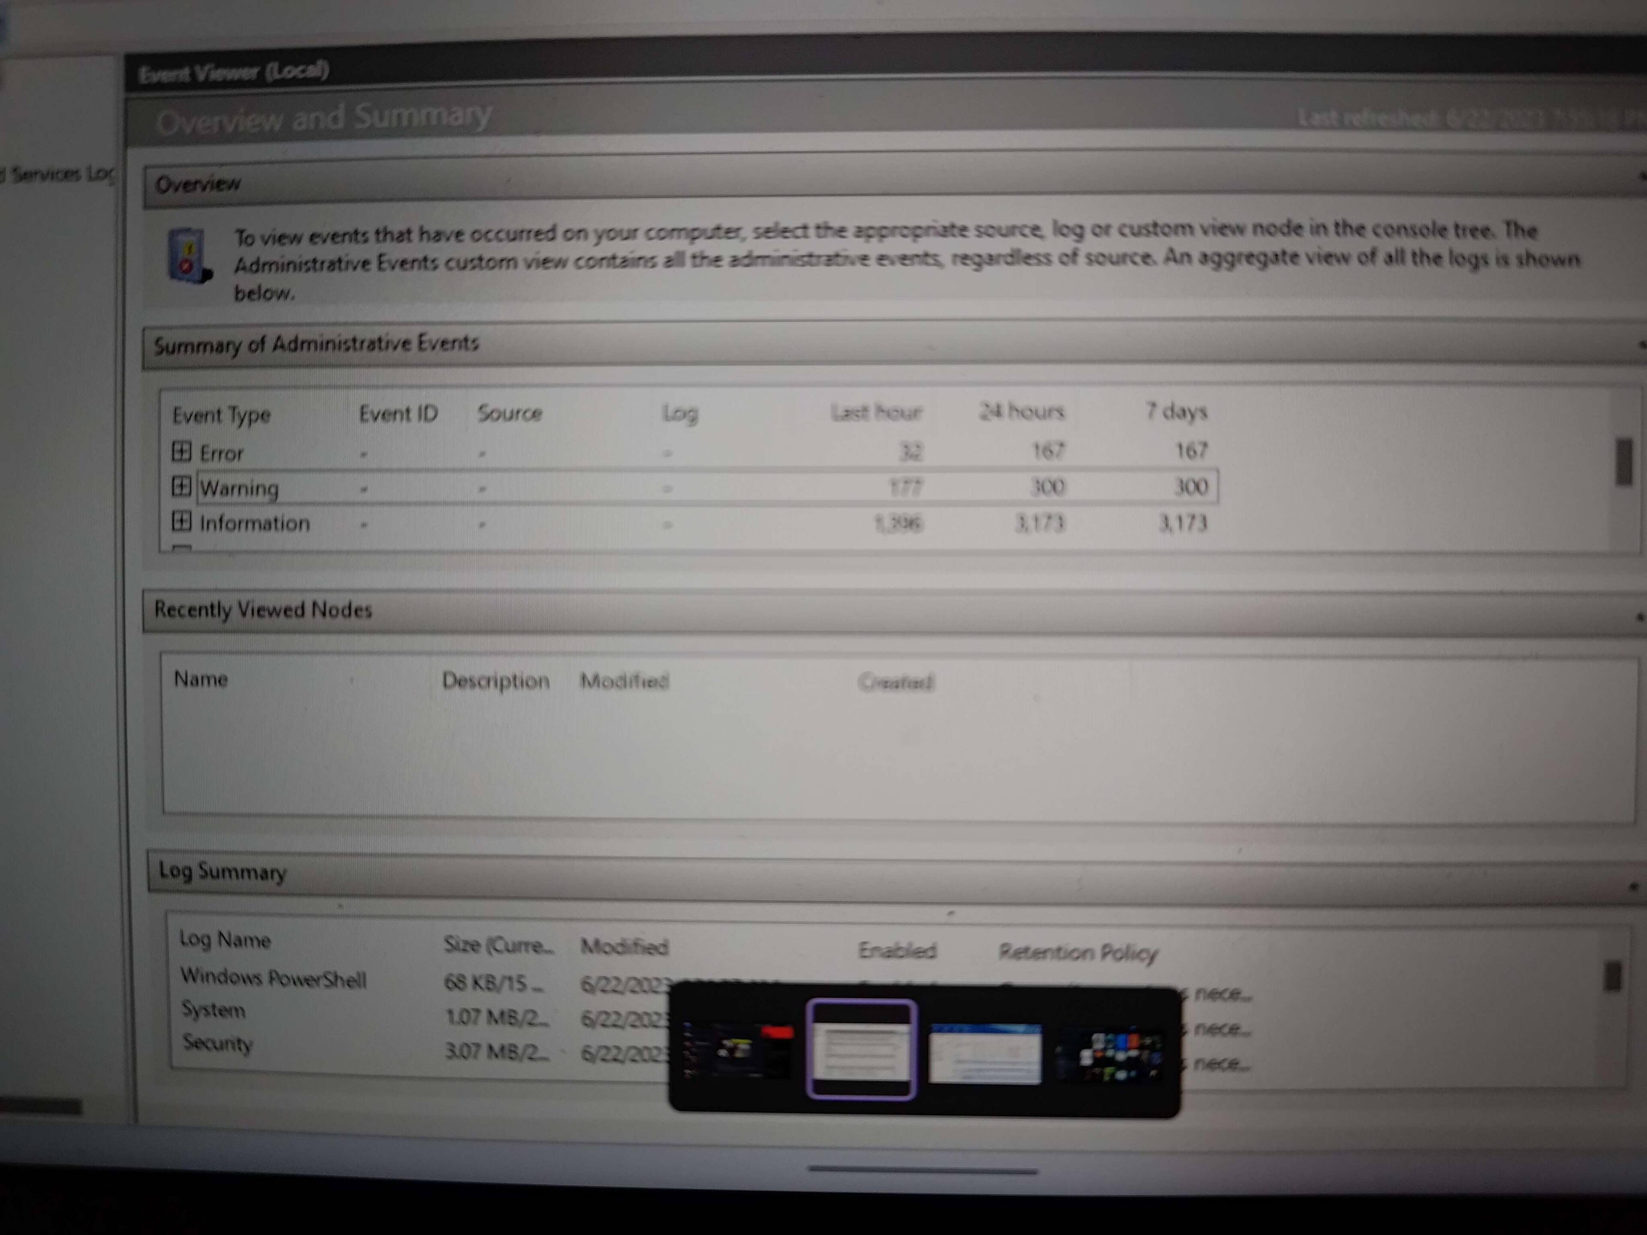
Task: Sort by the Event ID column
Action: (x=398, y=413)
